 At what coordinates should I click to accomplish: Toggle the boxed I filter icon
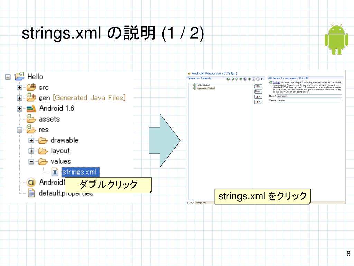(x=258, y=79)
